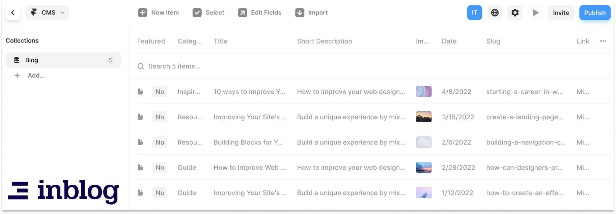Open the gear settings icon
The height and width of the screenshot is (214, 616).
[x=515, y=13]
